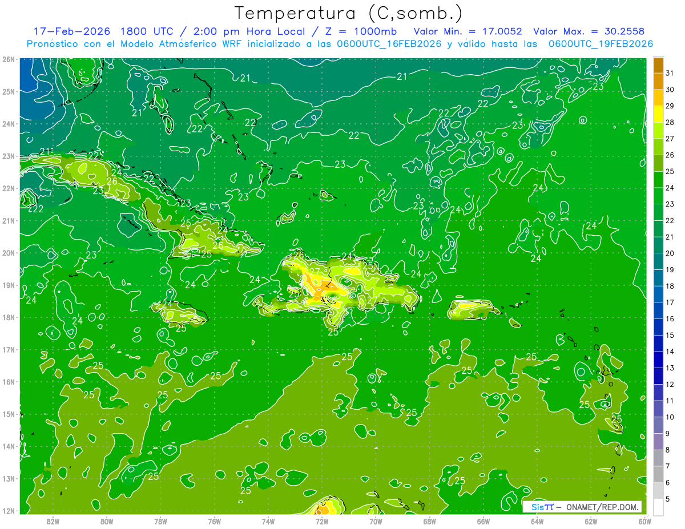Click the colorbar scale label '5'

[668, 499]
